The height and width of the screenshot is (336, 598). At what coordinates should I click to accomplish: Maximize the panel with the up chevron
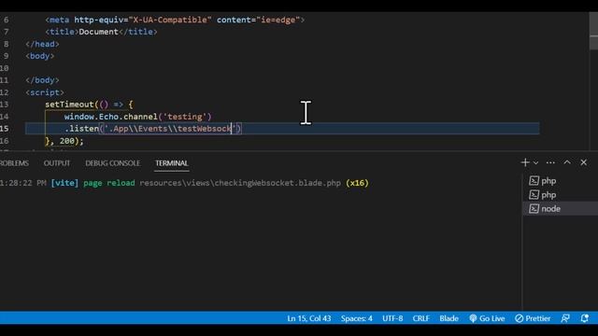(567, 162)
